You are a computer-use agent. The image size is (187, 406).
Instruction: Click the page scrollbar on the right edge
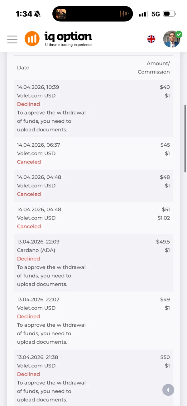185,139
